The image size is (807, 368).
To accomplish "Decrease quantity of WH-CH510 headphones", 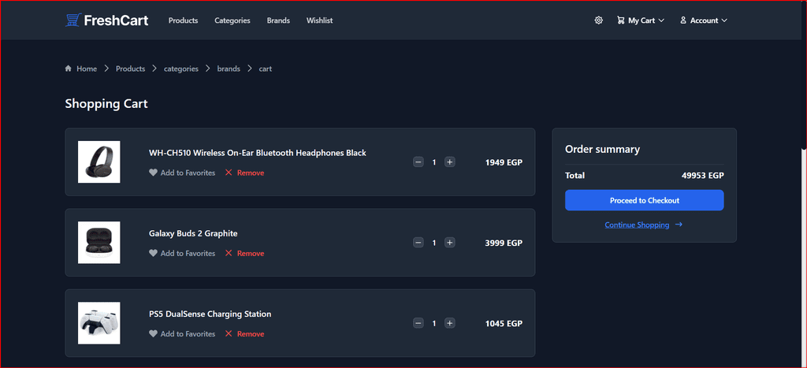I will coord(418,162).
